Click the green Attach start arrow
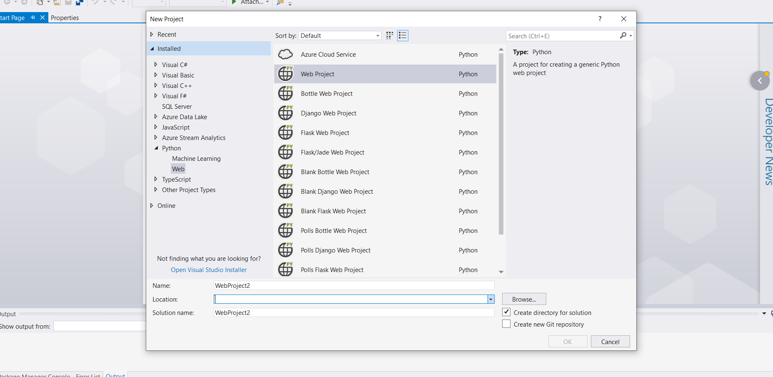 235,2
